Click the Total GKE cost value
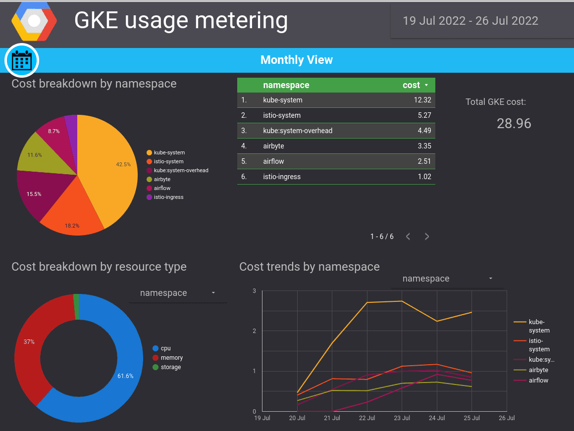574x431 pixels. click(x=514, y=124)
